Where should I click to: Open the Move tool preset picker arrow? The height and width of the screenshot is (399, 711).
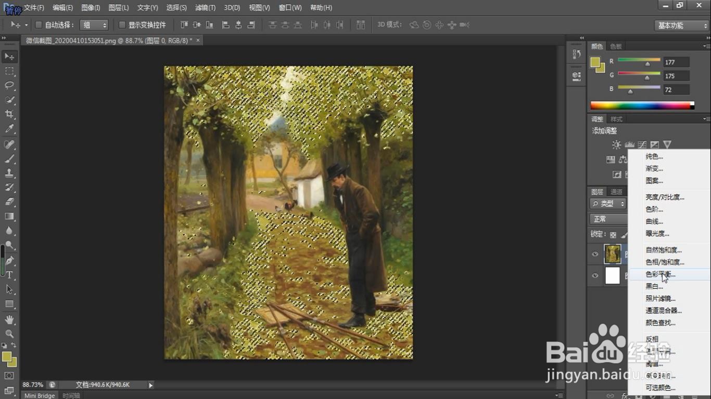26,25
